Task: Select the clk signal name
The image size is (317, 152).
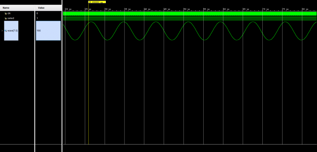Action: click(9, 13)
